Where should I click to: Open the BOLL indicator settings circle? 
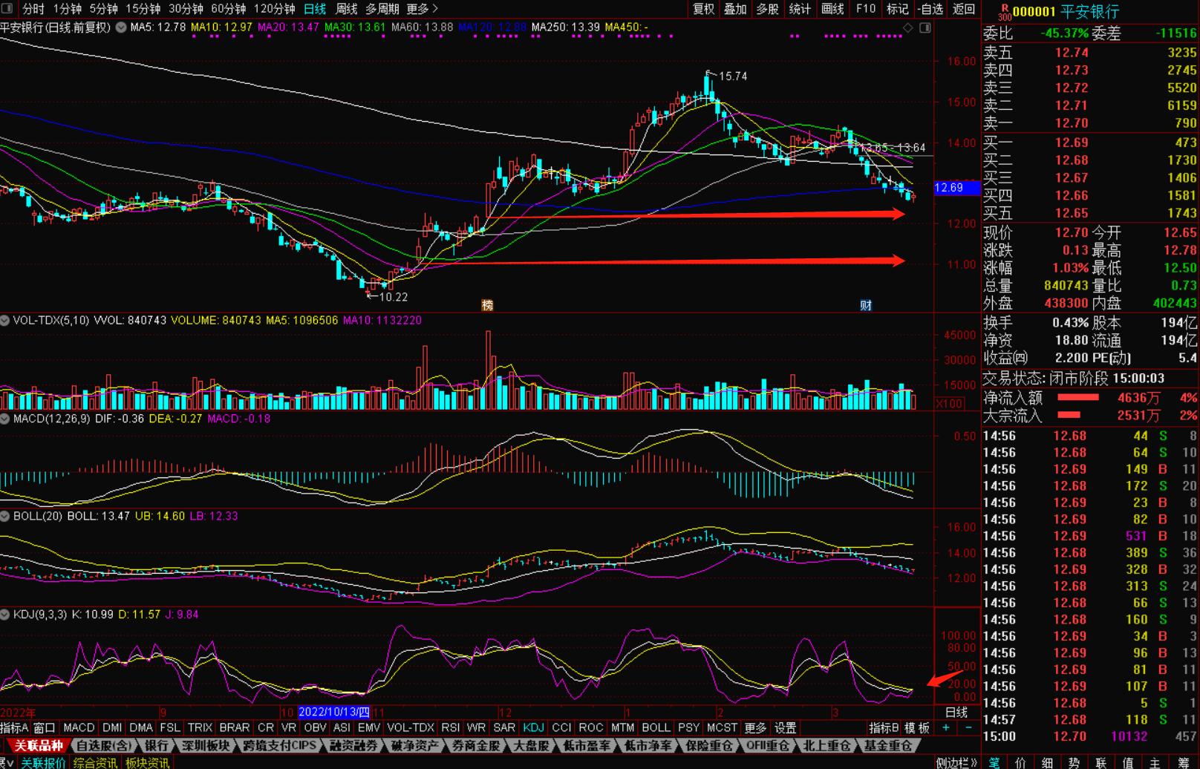(x=5, y=516)
